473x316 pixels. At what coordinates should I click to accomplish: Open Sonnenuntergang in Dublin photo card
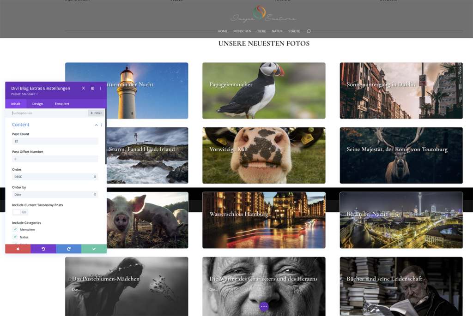click(401, 91)
